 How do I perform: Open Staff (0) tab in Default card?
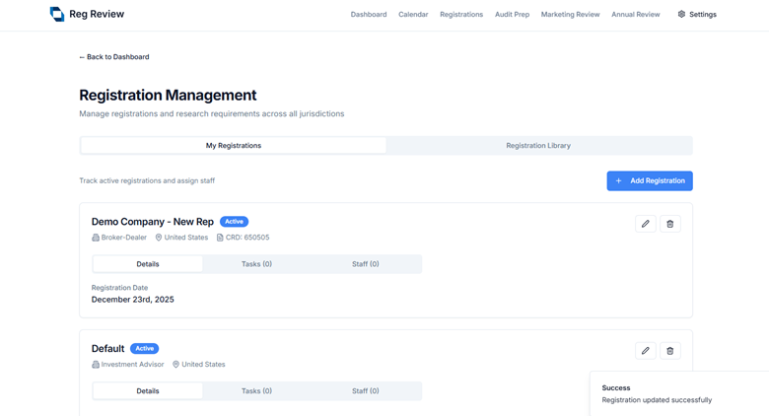[366, 391]
